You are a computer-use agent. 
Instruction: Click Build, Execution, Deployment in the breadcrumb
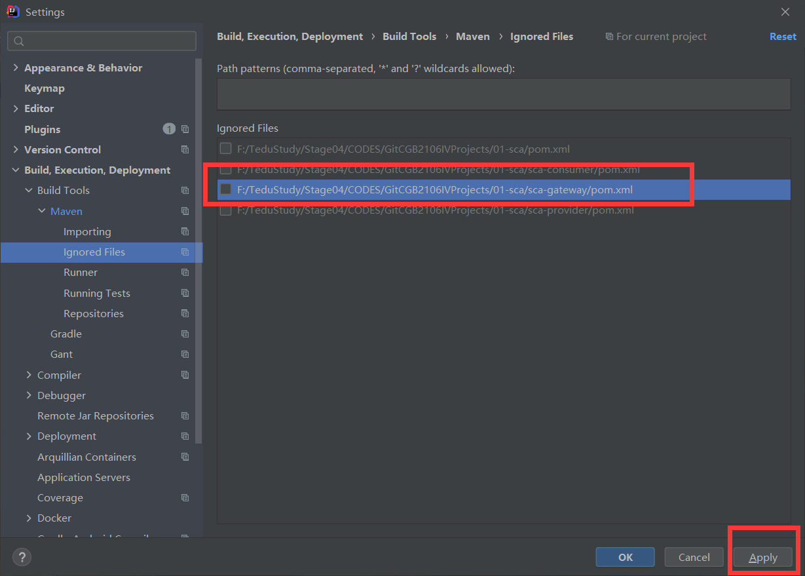tap(290, 37)
